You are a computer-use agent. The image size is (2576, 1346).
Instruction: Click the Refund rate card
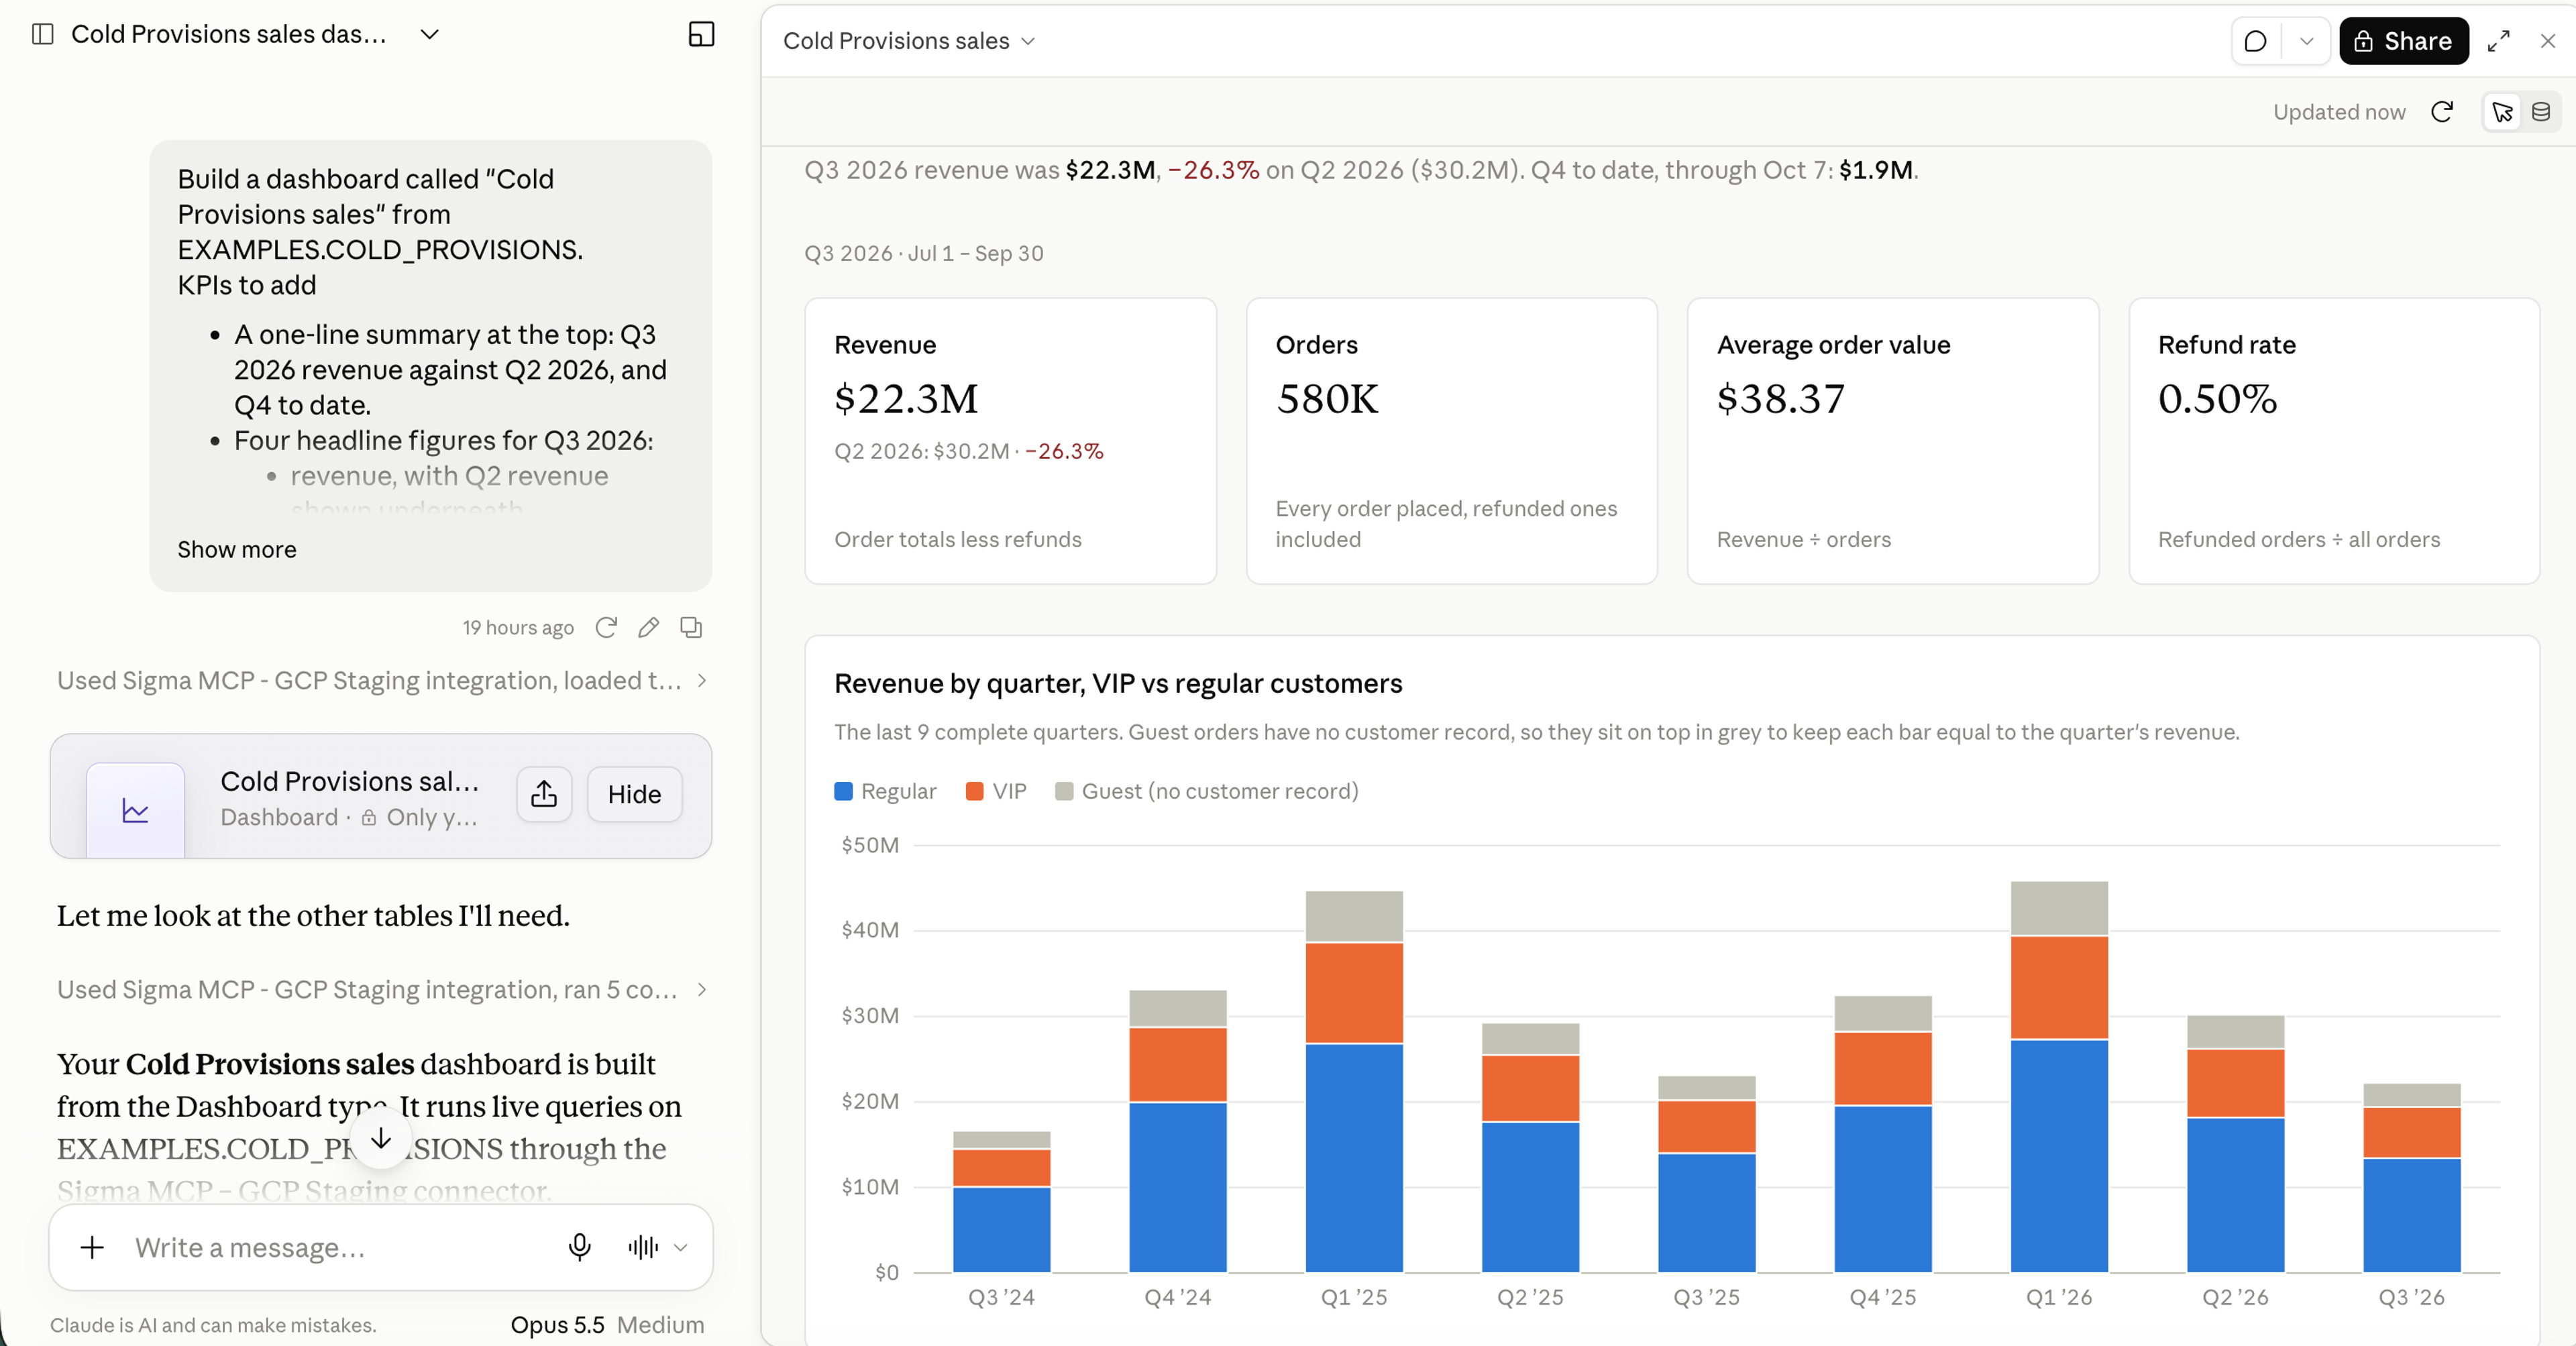pos(2333,441)
